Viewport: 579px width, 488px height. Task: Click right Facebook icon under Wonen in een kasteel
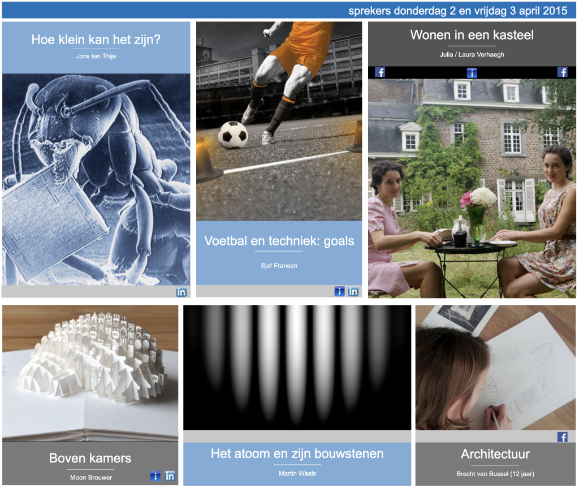[x=563, y=72]
